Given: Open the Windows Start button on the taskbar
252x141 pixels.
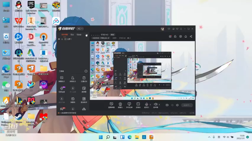Looking at the screenshot, I should coord(101,137).
